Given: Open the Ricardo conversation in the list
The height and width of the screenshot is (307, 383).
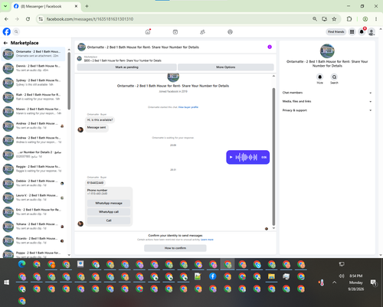Looking at the screenshot, I should [x=33, y=240].
